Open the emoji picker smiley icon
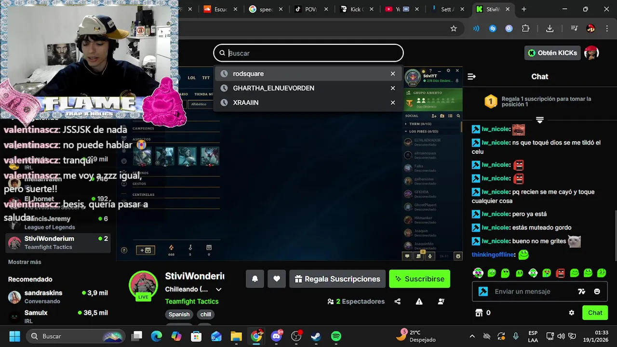Screen dimensions: 617x347 (x=597, y=292)
